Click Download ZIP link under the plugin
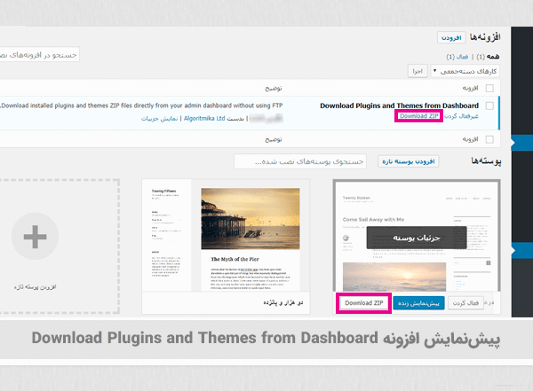Image resolution: width=533 pixels, height=391 pixels. (x=419, y=116)
